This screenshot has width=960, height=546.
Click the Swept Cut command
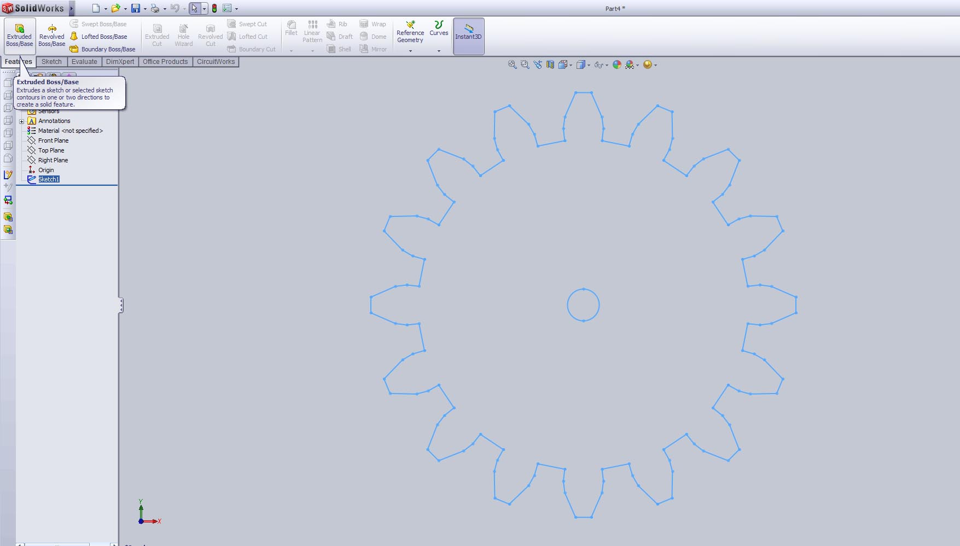tap(247, 24)
